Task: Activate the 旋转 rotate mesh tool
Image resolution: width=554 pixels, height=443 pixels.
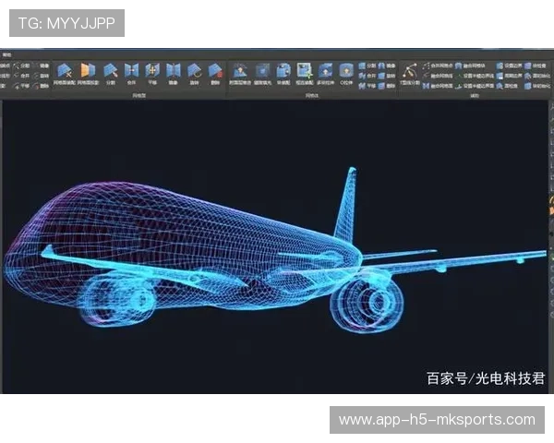Action: (x=195, y=71)
